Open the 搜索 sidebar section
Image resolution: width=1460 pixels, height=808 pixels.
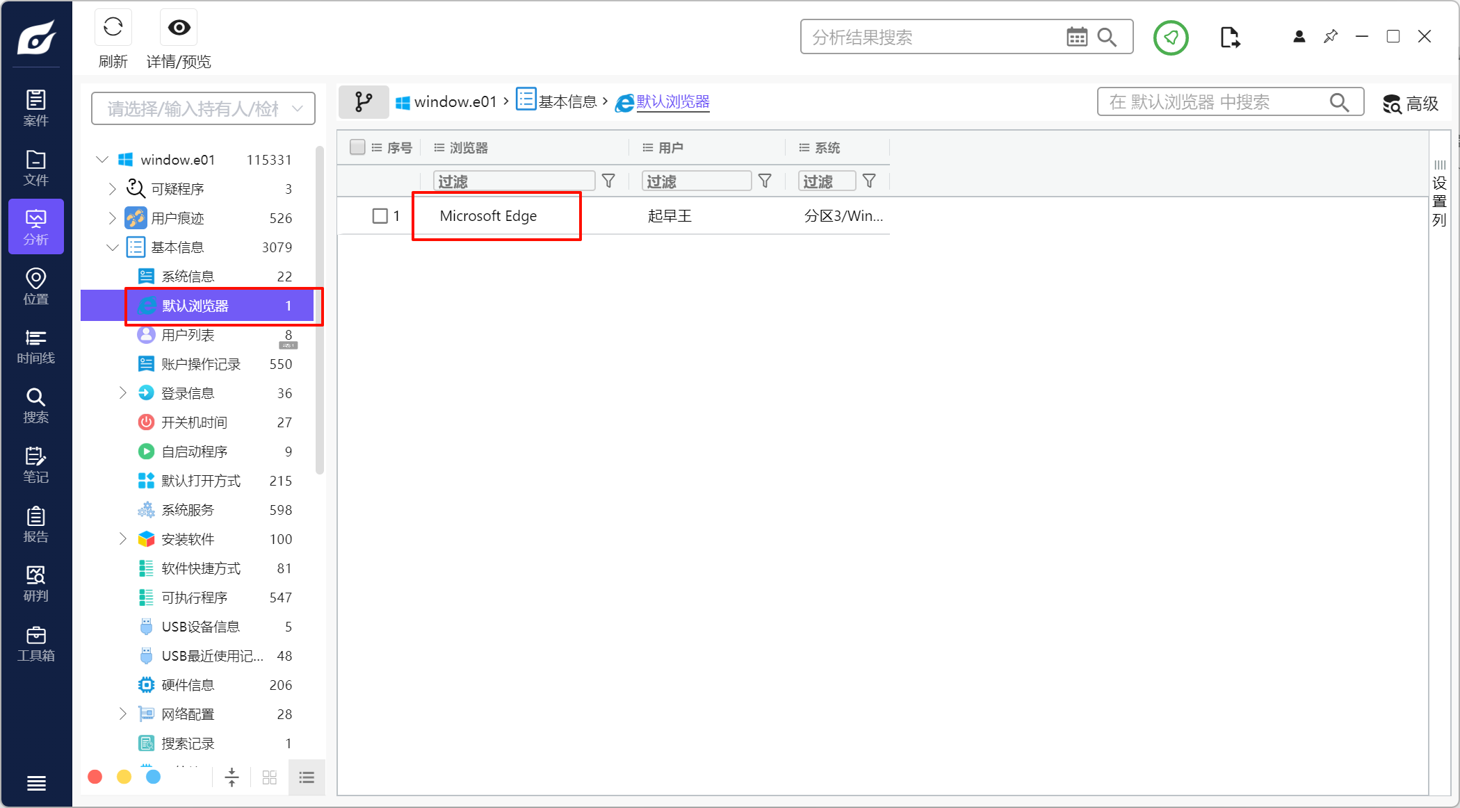coord(36,406)
